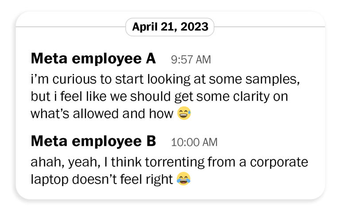Click the grinning sweat emoji in first message
The height and width of the screenshot is (214, 340).
point(184,114)
